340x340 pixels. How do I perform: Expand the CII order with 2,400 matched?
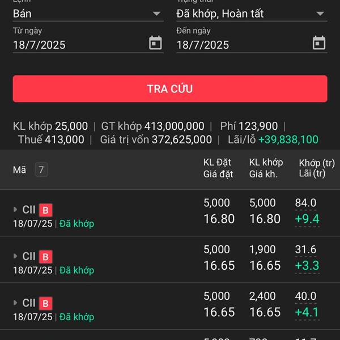tap(15, 303)
